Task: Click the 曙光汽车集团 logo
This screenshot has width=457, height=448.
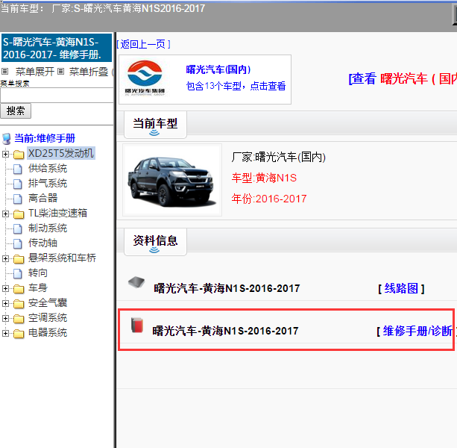Action: pos(145,78)
